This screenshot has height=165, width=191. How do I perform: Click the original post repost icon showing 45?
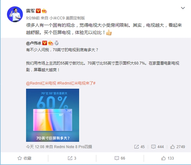click(139, 147)
